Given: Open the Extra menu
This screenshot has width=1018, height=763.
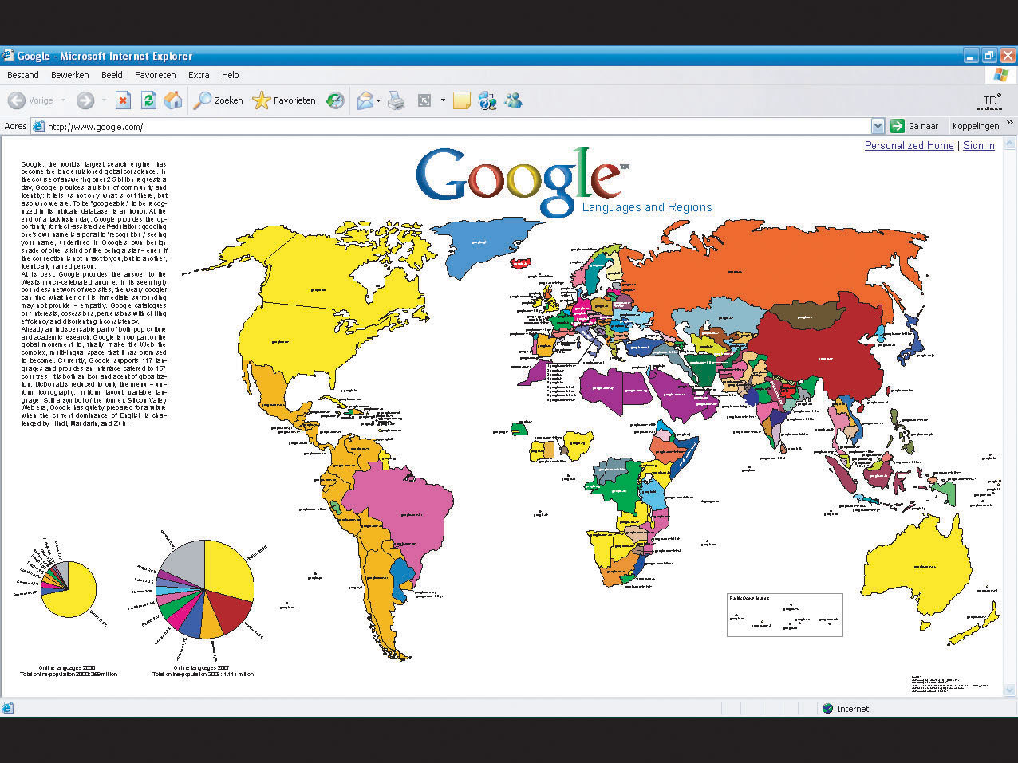Looking at the screenshot, I should [199, 75].
